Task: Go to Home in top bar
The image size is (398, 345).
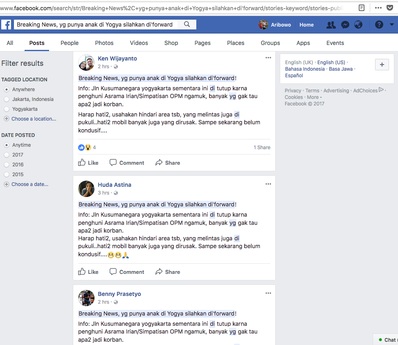Action: [x=306, y=25]
